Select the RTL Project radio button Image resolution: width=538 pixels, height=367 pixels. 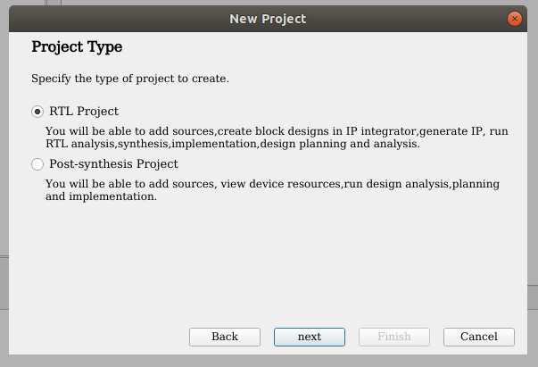(x=37, y=112)
